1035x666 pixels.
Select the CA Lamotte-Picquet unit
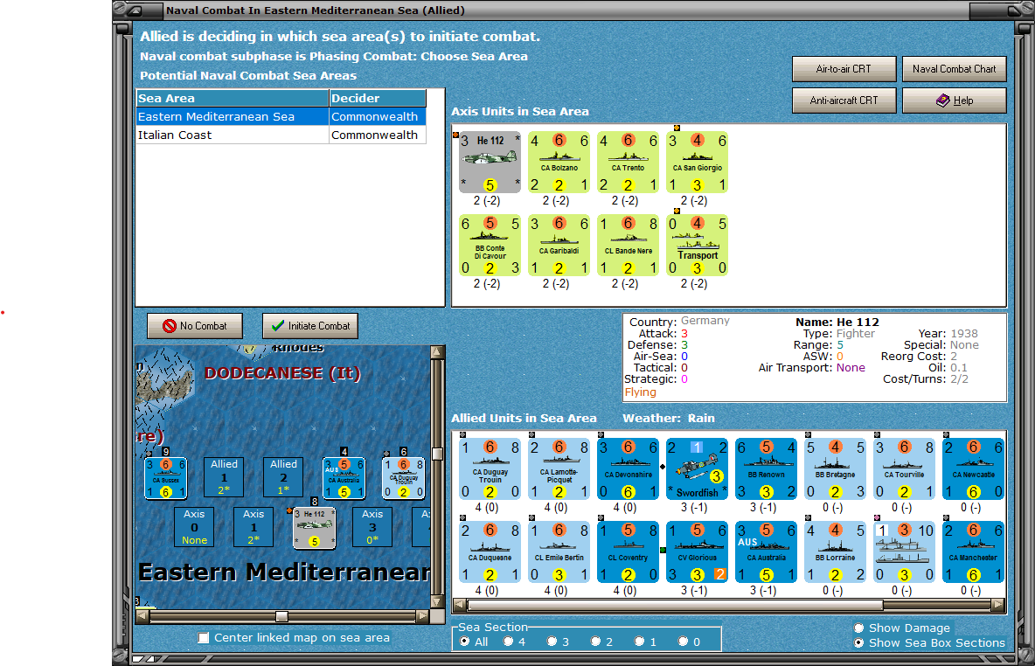pos(559,469)
